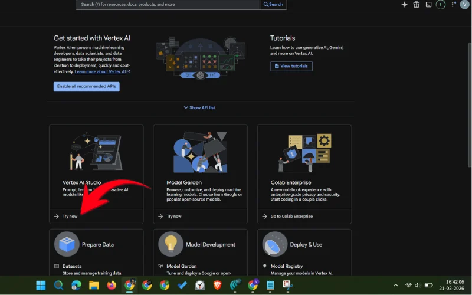Switch to Chrome with GT badge
The height and width of the screenshot is (295, 472).
(147, 286)
